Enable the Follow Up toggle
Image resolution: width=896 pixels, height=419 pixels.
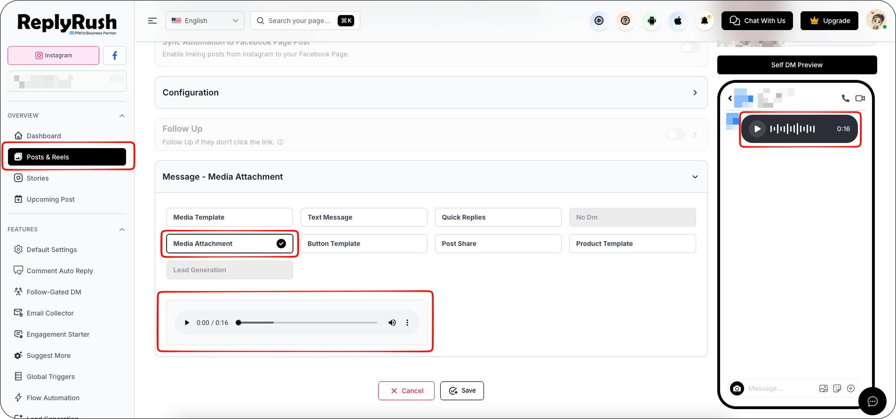point(675,134)
